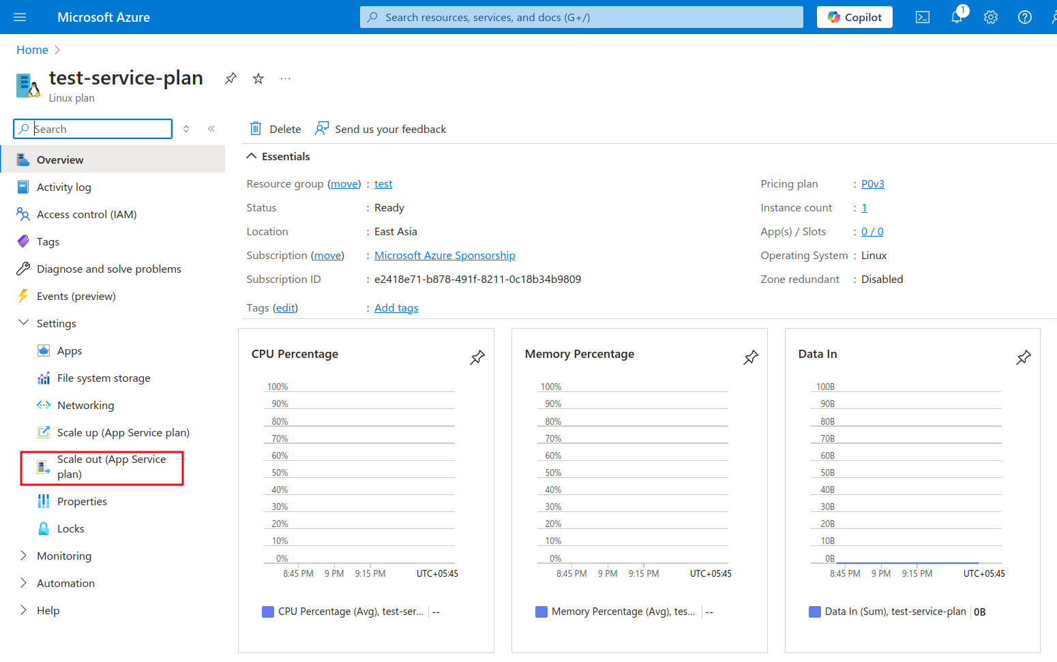Click the Memory Percentage chart title

click(580, 354)
